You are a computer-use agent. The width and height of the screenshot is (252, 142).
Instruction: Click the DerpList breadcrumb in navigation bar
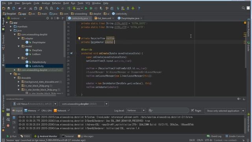tap(9, 14)
